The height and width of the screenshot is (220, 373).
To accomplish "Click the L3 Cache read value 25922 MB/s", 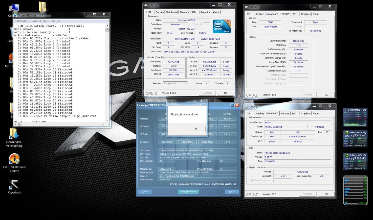I will [168, 142].
